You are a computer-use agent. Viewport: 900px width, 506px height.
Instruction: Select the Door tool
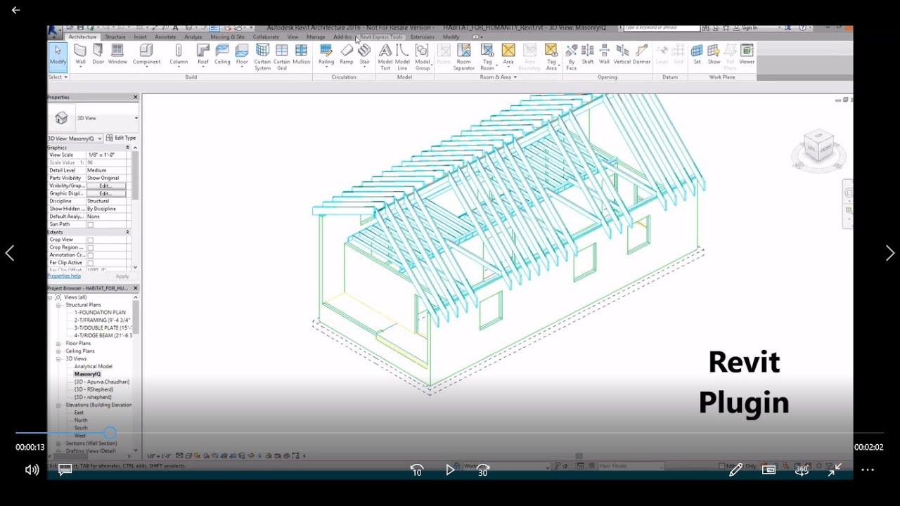pyautogui.click(x=98, y=55)
